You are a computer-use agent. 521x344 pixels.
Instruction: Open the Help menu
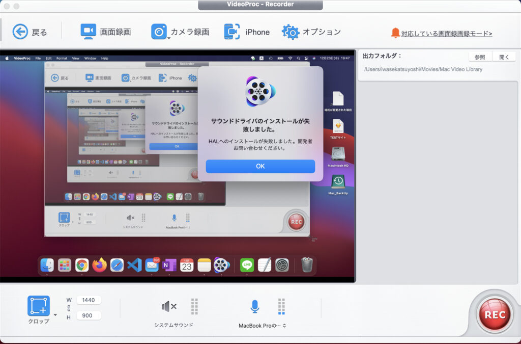(105, 58)
